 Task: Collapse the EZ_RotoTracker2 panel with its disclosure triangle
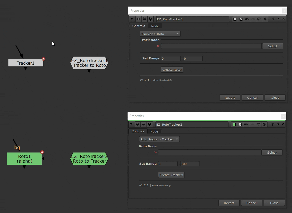[x=131, y=124]
